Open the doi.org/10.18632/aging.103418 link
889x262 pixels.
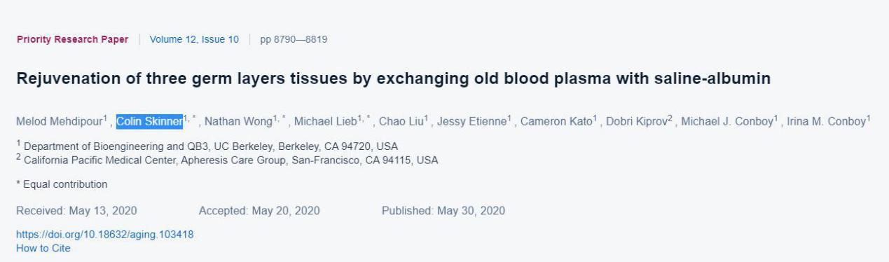pyautogui.click(x=105, y=234)
